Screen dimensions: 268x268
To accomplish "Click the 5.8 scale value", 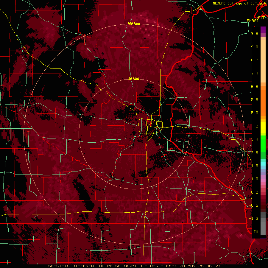I will point(255,100).
